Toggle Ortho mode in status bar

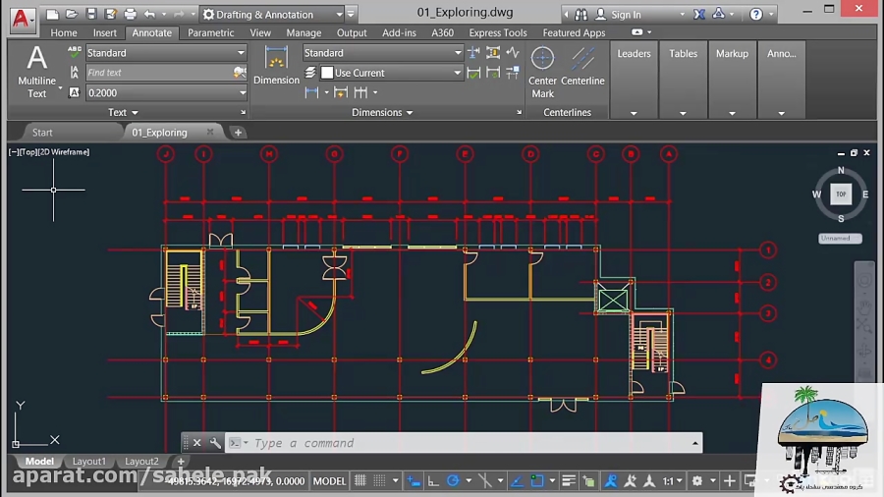[432, 481]
